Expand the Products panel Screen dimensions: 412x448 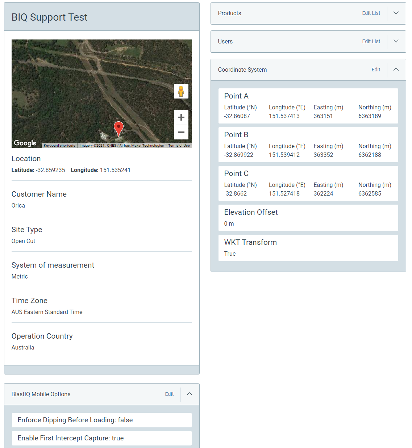pyautogui.click(x=396, y=13)
